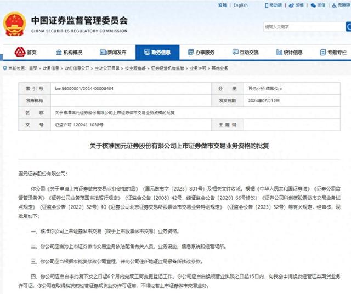Select the 政务信息 navigation tab
Image resolution: width=351 pixels, height=294 pixels.
coord(157,52)
